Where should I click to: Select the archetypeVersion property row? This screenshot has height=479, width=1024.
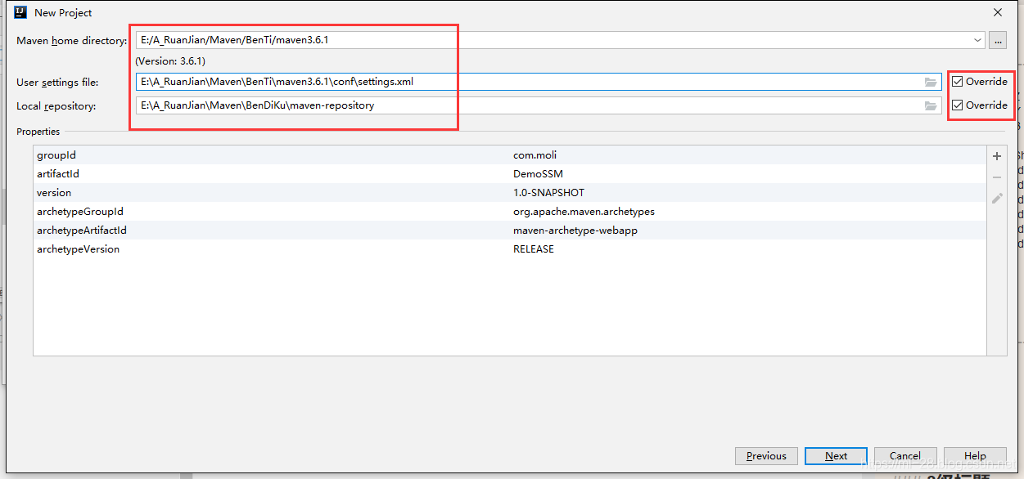[509, 249]
